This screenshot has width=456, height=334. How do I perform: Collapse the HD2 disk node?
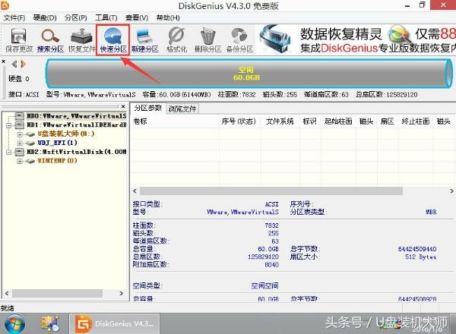pyautogui.click(x=9, y=152)
